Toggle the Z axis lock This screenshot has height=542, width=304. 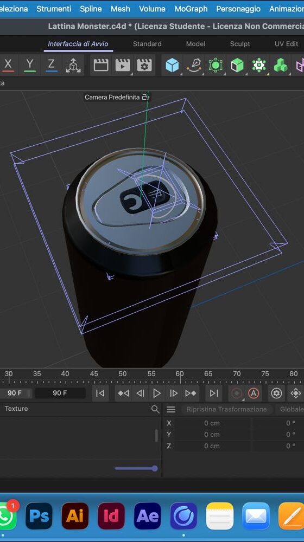coord(51,64)
